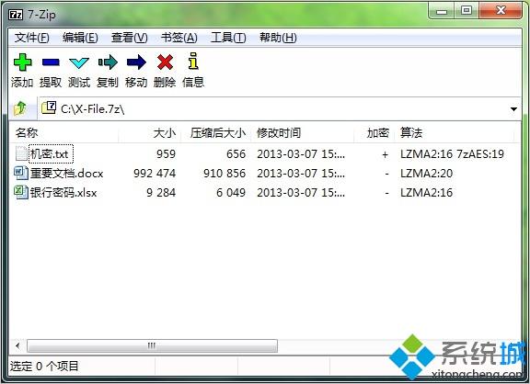Click the 提取 (Extract) blue minus icon
Image resolution: width=530 pixels, height=384 pixels.
tap(51, 62)
